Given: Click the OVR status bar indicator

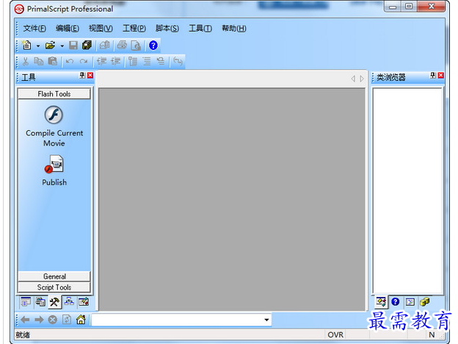Looking at the screenshot, I should point(335,334).
